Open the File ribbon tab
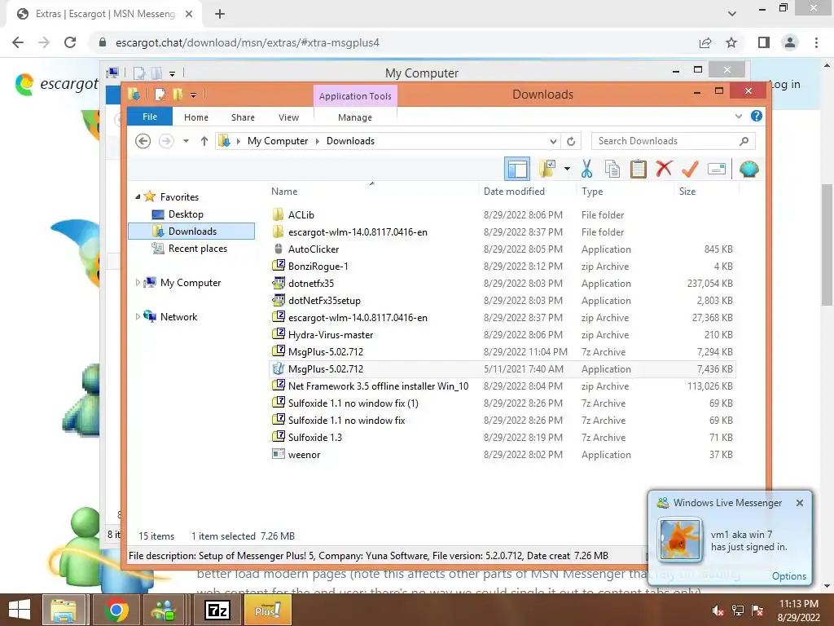The image size is (834, 626). pyautogui.click(x=150, y=117)
